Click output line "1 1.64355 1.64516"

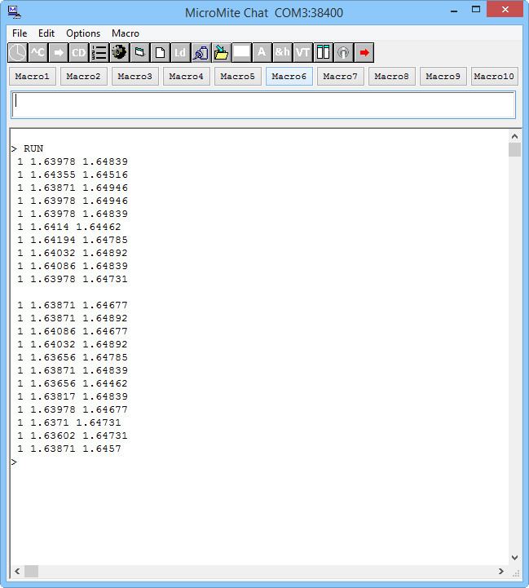click(73, 175)
